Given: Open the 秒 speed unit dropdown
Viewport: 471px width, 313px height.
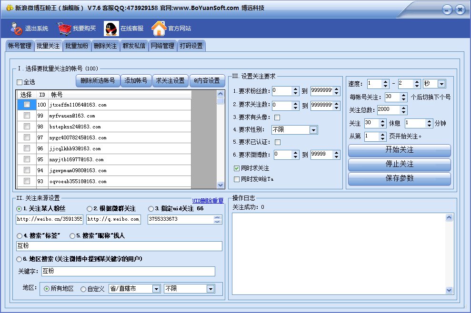Looking at the screenshot, I should click(441, 84).
